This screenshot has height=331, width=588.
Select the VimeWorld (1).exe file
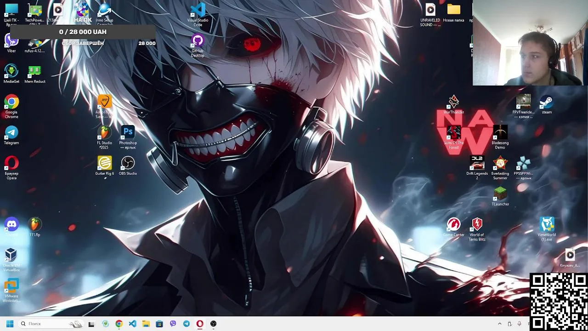(547, 229)
